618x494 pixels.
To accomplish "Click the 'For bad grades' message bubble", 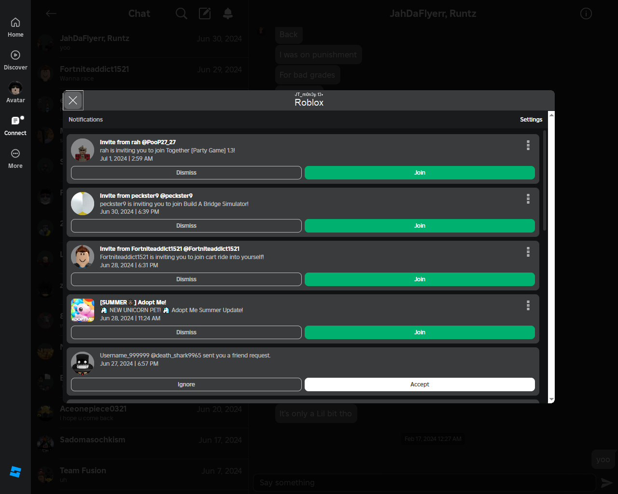I will (308, 75).
